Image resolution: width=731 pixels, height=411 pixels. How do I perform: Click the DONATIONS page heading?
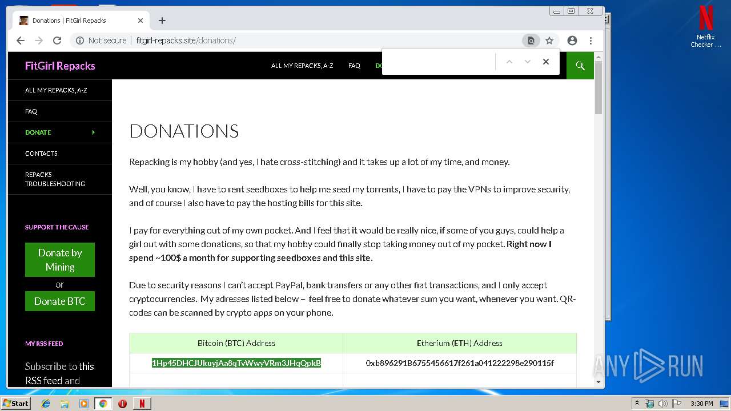[184, 131]
